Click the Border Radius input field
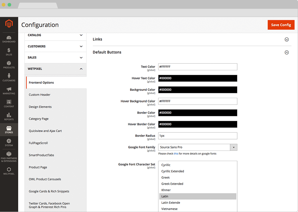298x212 pixels. (198, 136)
